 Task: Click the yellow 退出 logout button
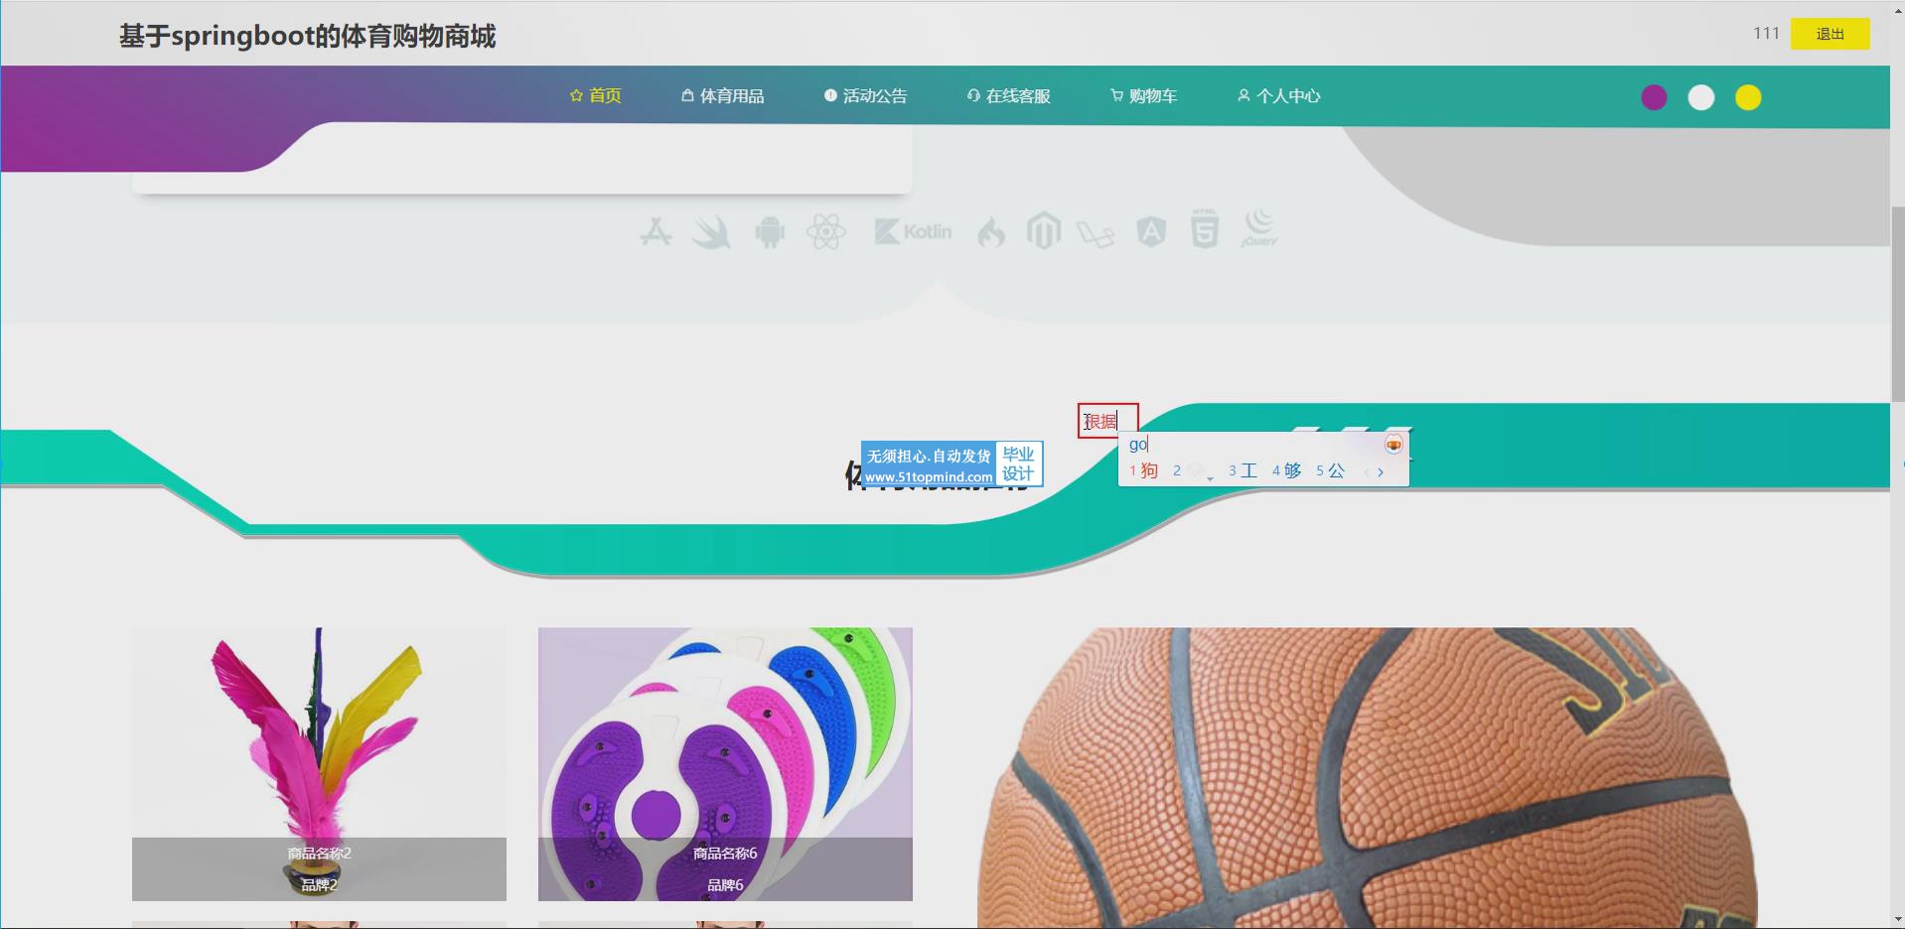pos(1830,34)
